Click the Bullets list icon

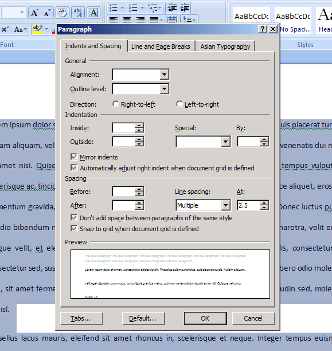114,8
